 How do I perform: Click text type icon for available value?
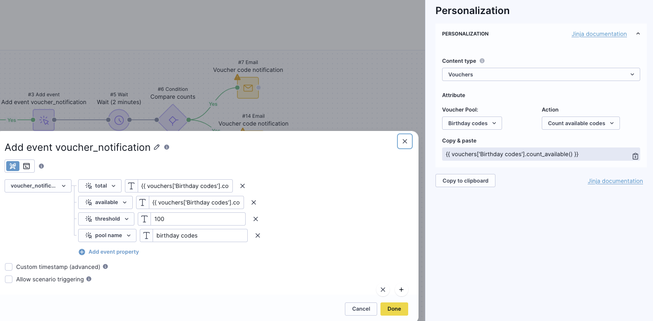143,202
